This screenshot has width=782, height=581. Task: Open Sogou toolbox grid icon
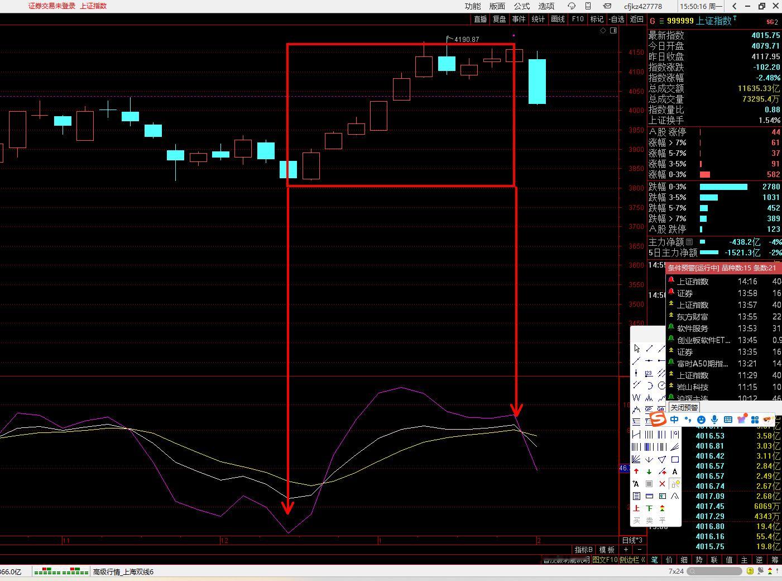pos(755,420)
